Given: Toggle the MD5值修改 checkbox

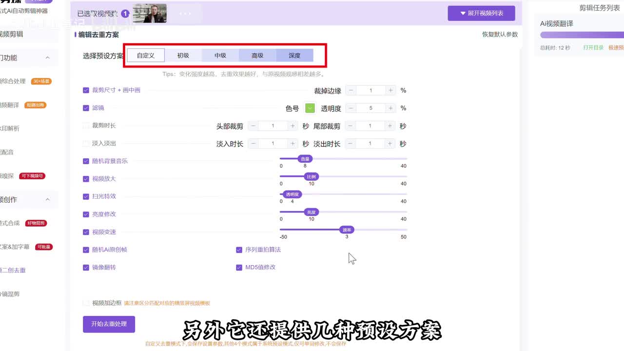Looking at the screenshot, I should tap(239, 268).
